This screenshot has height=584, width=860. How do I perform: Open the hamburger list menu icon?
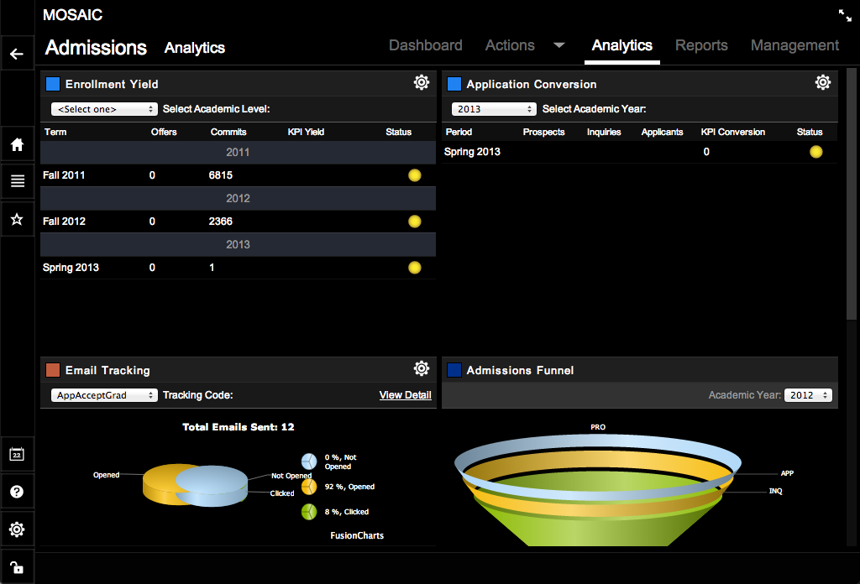pos(17,181)
